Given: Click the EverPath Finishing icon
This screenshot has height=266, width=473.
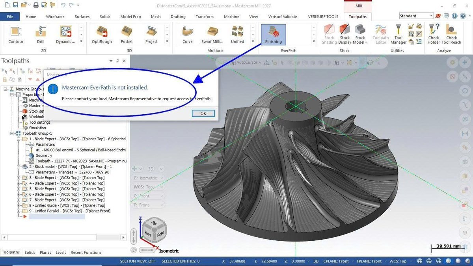Looking at the screenshot, I should pos(274,35).
